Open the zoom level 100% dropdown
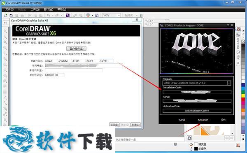 [119, 15]
